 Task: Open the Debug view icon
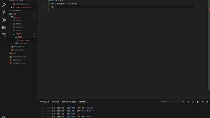click(x=4, y=20)
